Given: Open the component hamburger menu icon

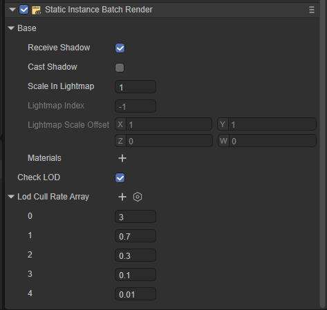Looking at the screenshot, I should (312, 10).
